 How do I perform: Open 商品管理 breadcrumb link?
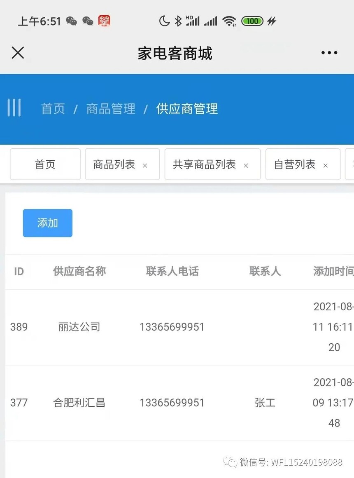[x=111, y=109]
